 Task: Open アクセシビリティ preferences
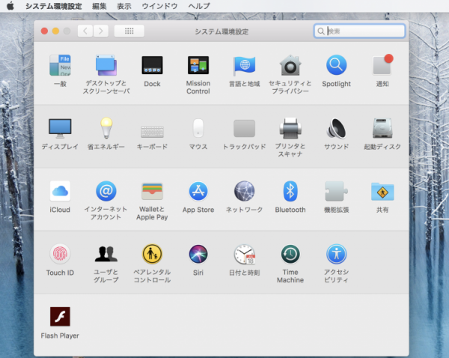coord(337,254)
